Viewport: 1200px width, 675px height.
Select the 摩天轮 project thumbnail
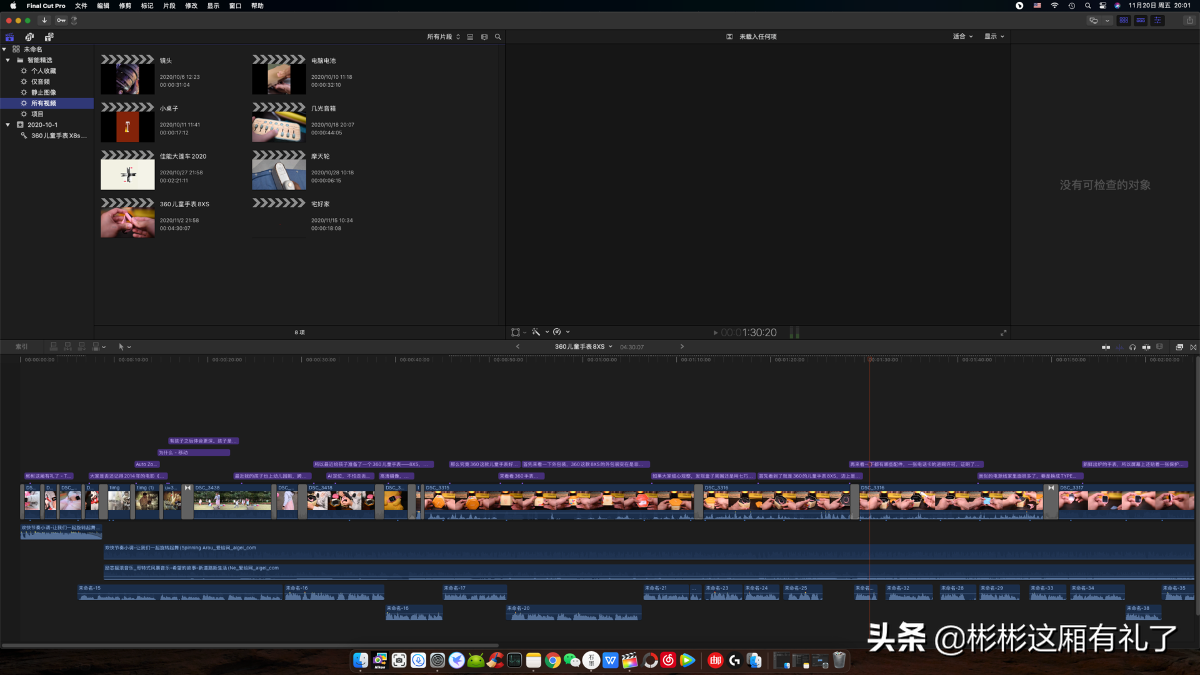(x=279, y=170)
